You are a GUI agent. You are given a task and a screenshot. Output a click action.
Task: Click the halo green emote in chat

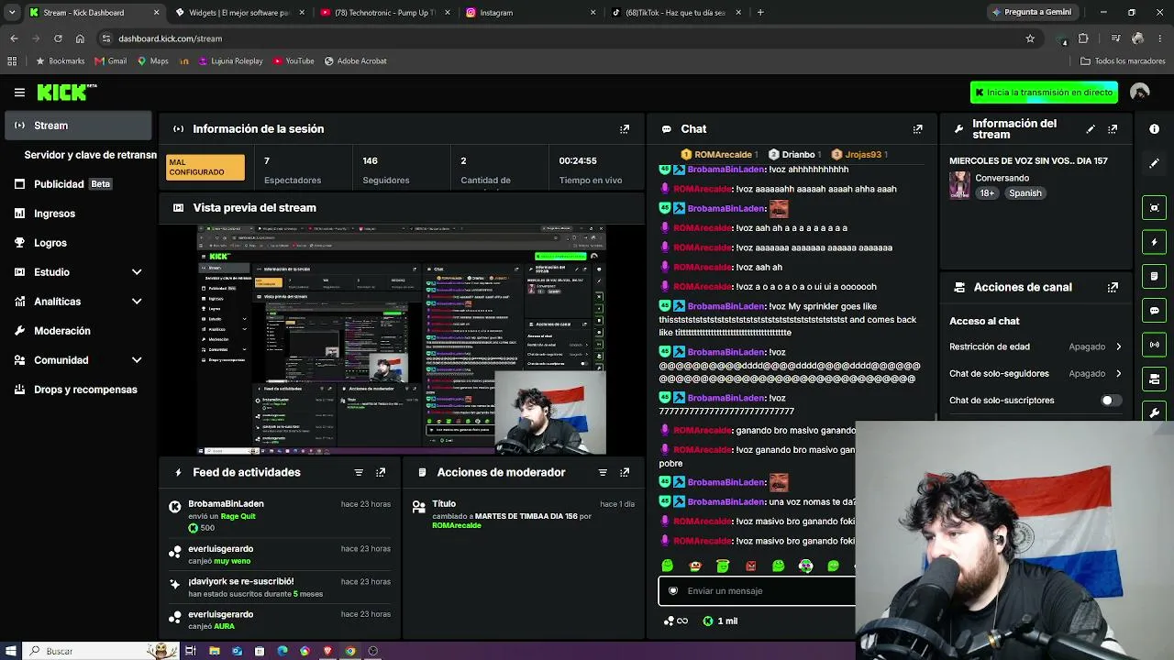[x=723, y=566]
